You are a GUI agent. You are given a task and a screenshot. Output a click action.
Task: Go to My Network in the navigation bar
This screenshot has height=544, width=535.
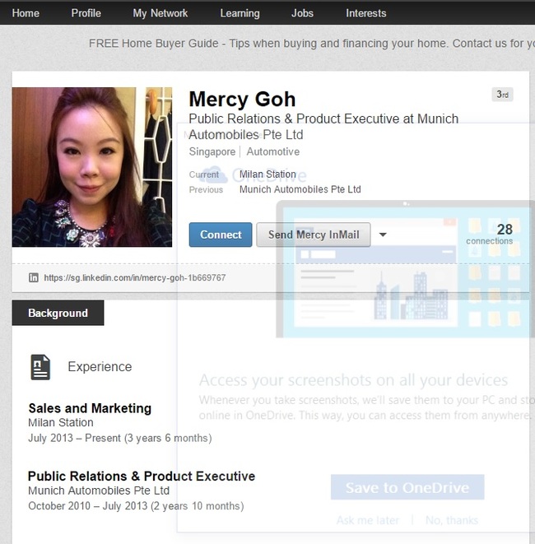tap(160, 13)
